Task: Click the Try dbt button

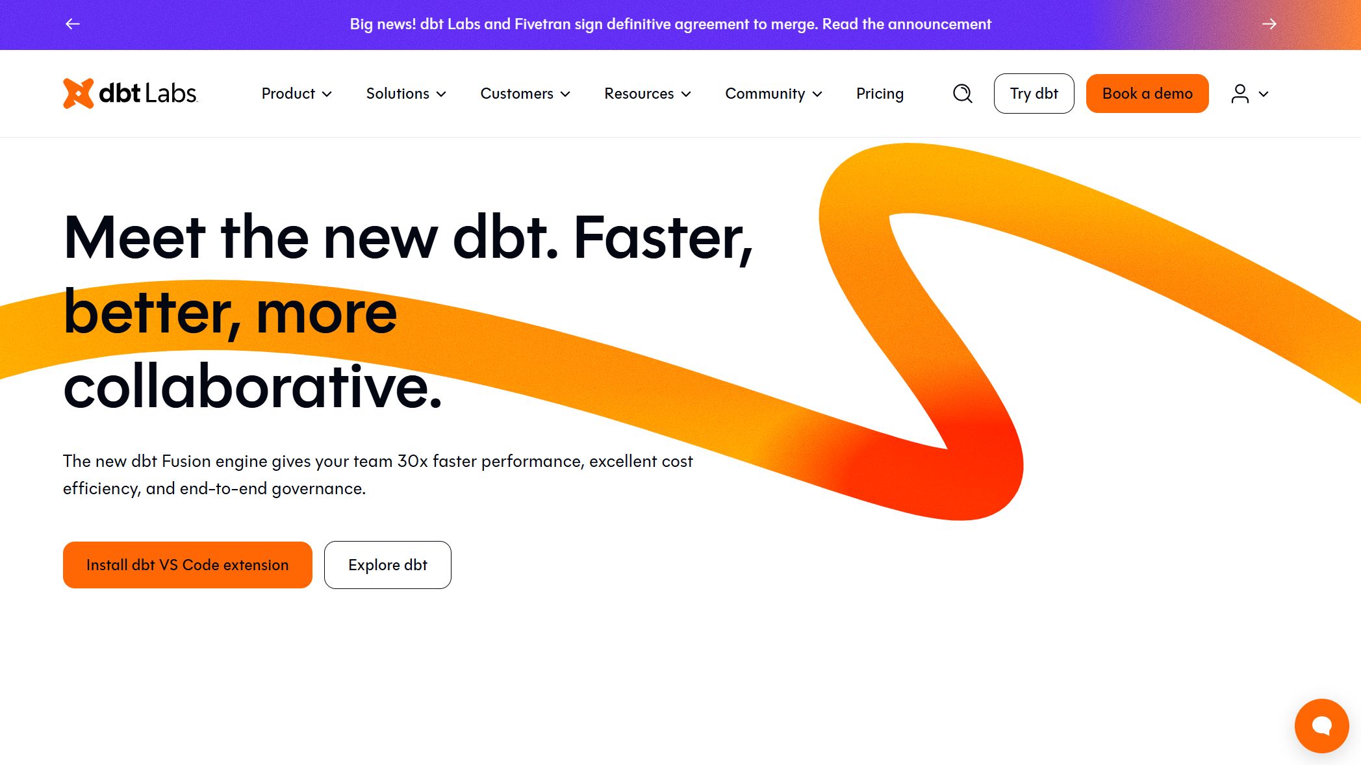Action: 1034,94
